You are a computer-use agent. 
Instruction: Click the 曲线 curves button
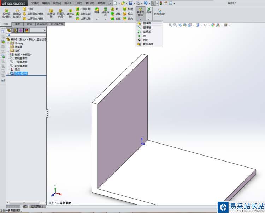pos(149,11)
